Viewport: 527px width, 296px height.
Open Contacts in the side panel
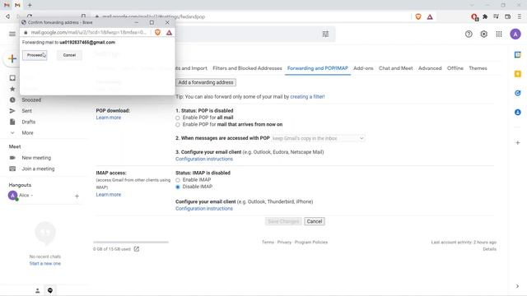(x=518, y=112)
